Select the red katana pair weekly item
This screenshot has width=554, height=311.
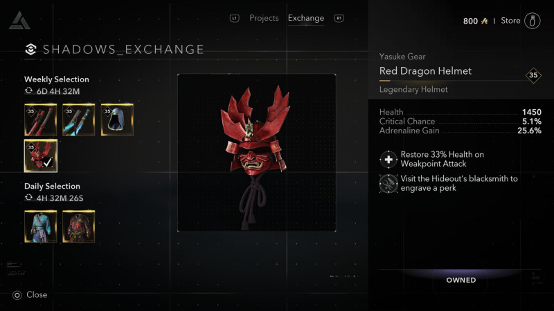41,120
